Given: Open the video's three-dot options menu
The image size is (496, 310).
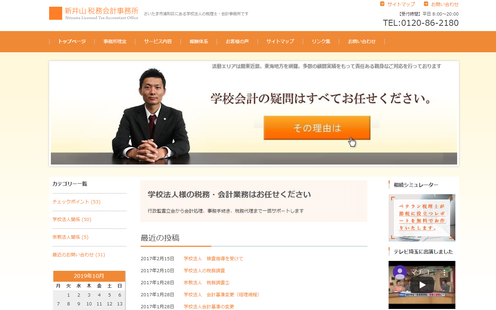Looking at the screenshot, I should (x=444, y=273).
